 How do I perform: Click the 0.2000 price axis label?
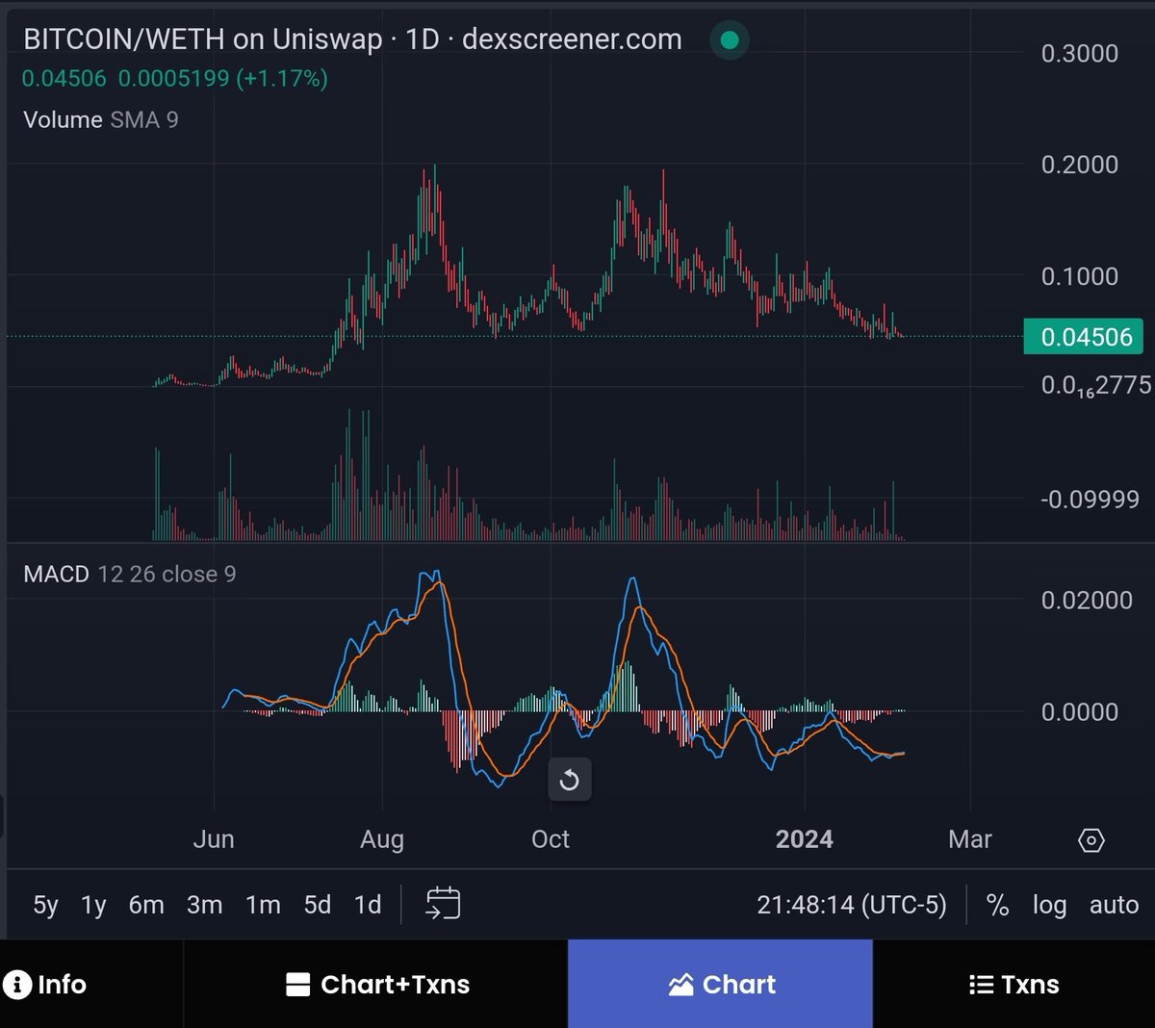(1080, 165)
